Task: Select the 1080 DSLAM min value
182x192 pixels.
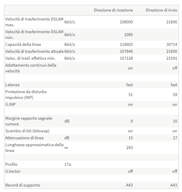Action: coord(129,35)
